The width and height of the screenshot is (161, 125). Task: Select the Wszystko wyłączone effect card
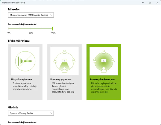coord(25,72)
